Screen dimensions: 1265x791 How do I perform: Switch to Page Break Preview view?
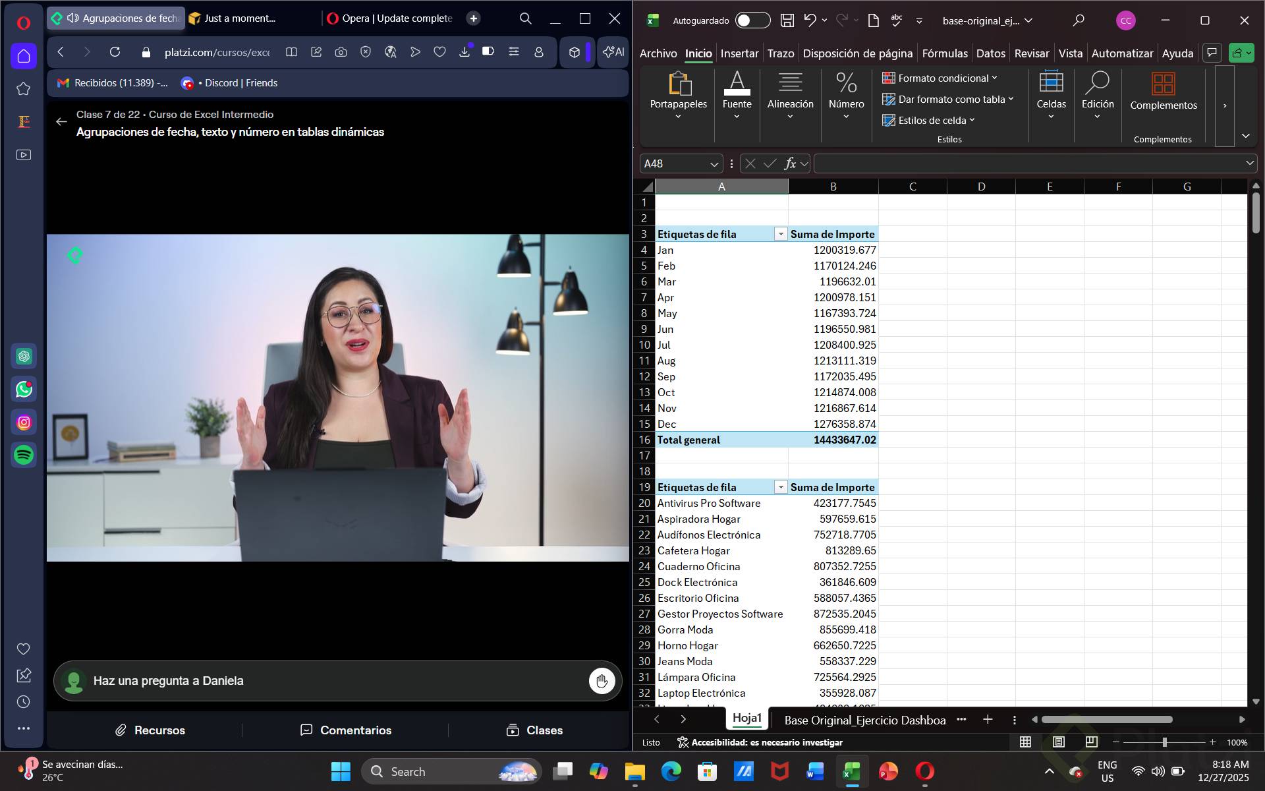click(x=1091, y=742)
